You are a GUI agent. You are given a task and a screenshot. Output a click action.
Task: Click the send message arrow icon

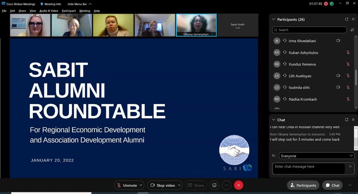click(x=350, y=167)
